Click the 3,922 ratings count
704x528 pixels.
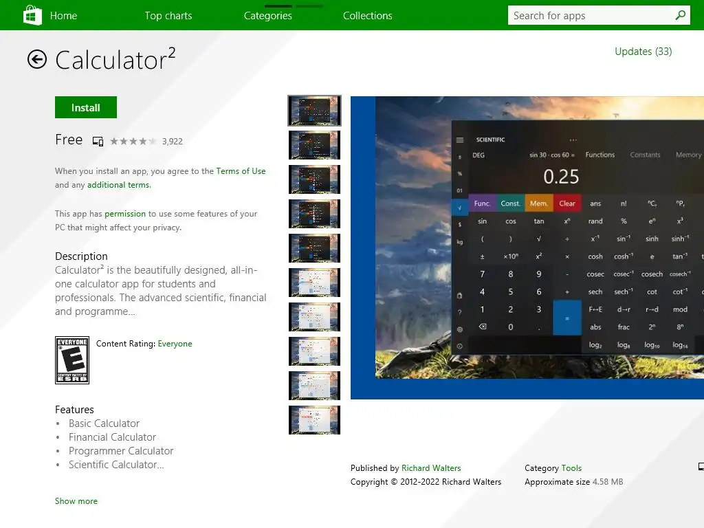pos(173,142)
